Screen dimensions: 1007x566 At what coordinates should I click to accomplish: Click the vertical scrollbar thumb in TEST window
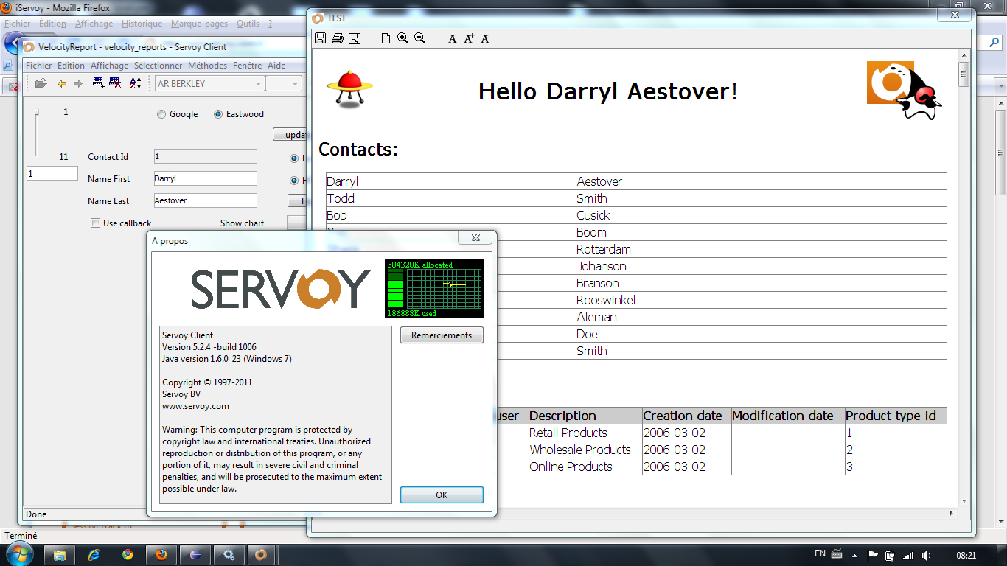click(964, 74)
